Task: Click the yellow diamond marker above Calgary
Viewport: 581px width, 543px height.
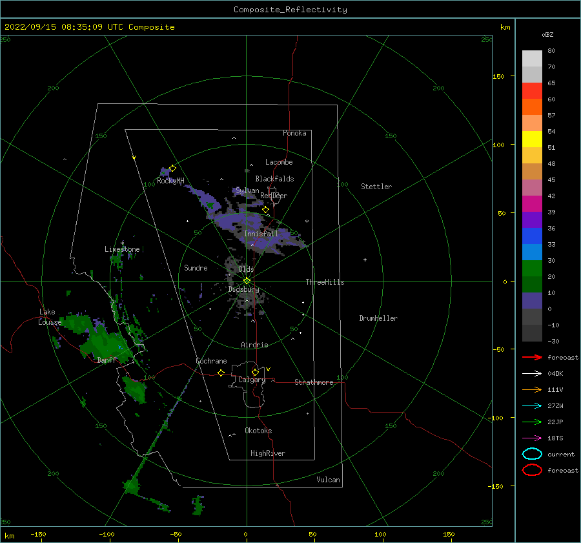Action: point(255,372)
